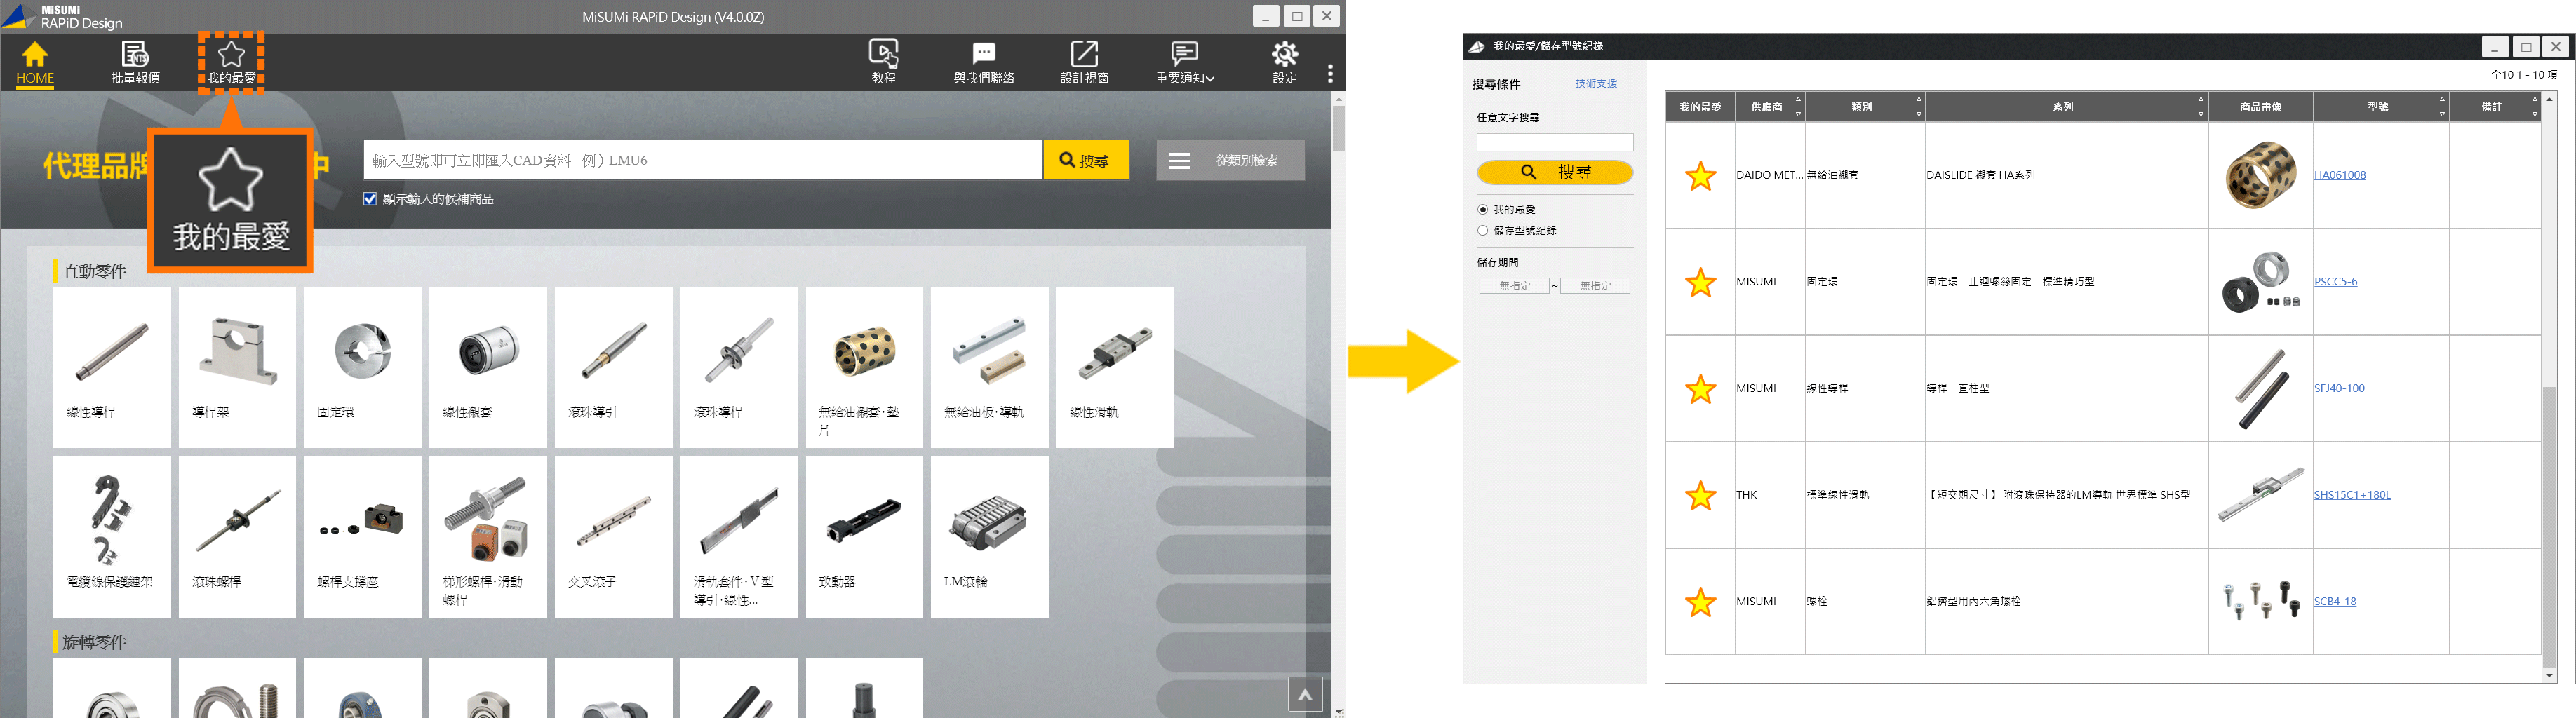This screenshot has height=718, width=2576.
Task: Select the 儲存型號紀錄 radio button
Action: click(1483, 230)
